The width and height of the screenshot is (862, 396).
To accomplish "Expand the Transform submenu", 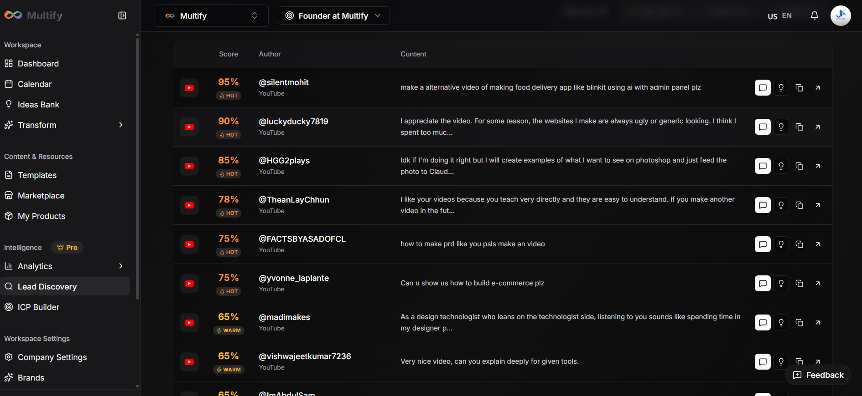I will pos(121,125).
